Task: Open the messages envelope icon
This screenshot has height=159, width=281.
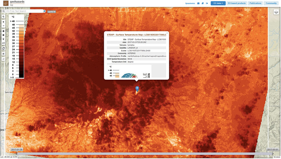Action: coord(198,3)
